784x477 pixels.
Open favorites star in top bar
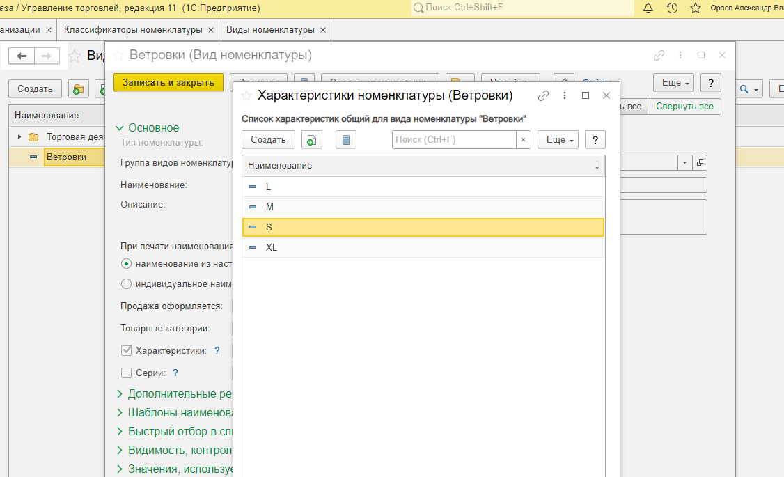click(x=695, y=8)
